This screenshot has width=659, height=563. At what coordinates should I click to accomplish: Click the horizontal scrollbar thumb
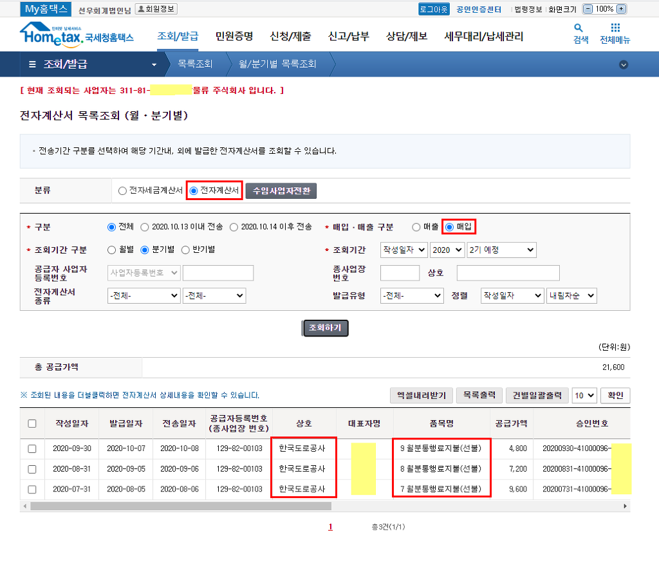point(181,506)
